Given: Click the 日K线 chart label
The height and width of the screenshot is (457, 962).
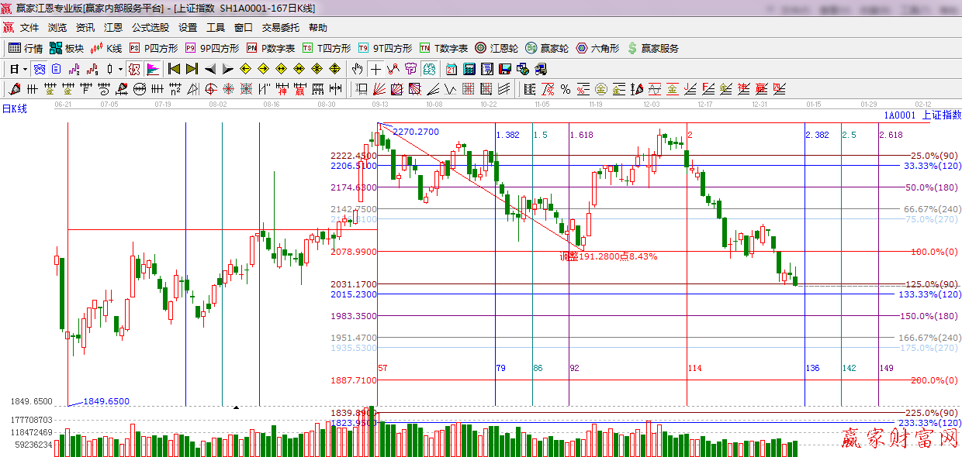Looking at the screenshot, I should click(15, 108).
